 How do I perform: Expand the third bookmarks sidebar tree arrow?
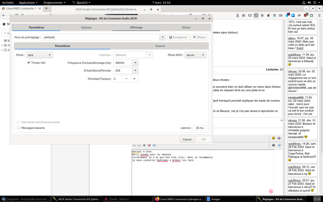pyautogui.click(x=2, y=50)
